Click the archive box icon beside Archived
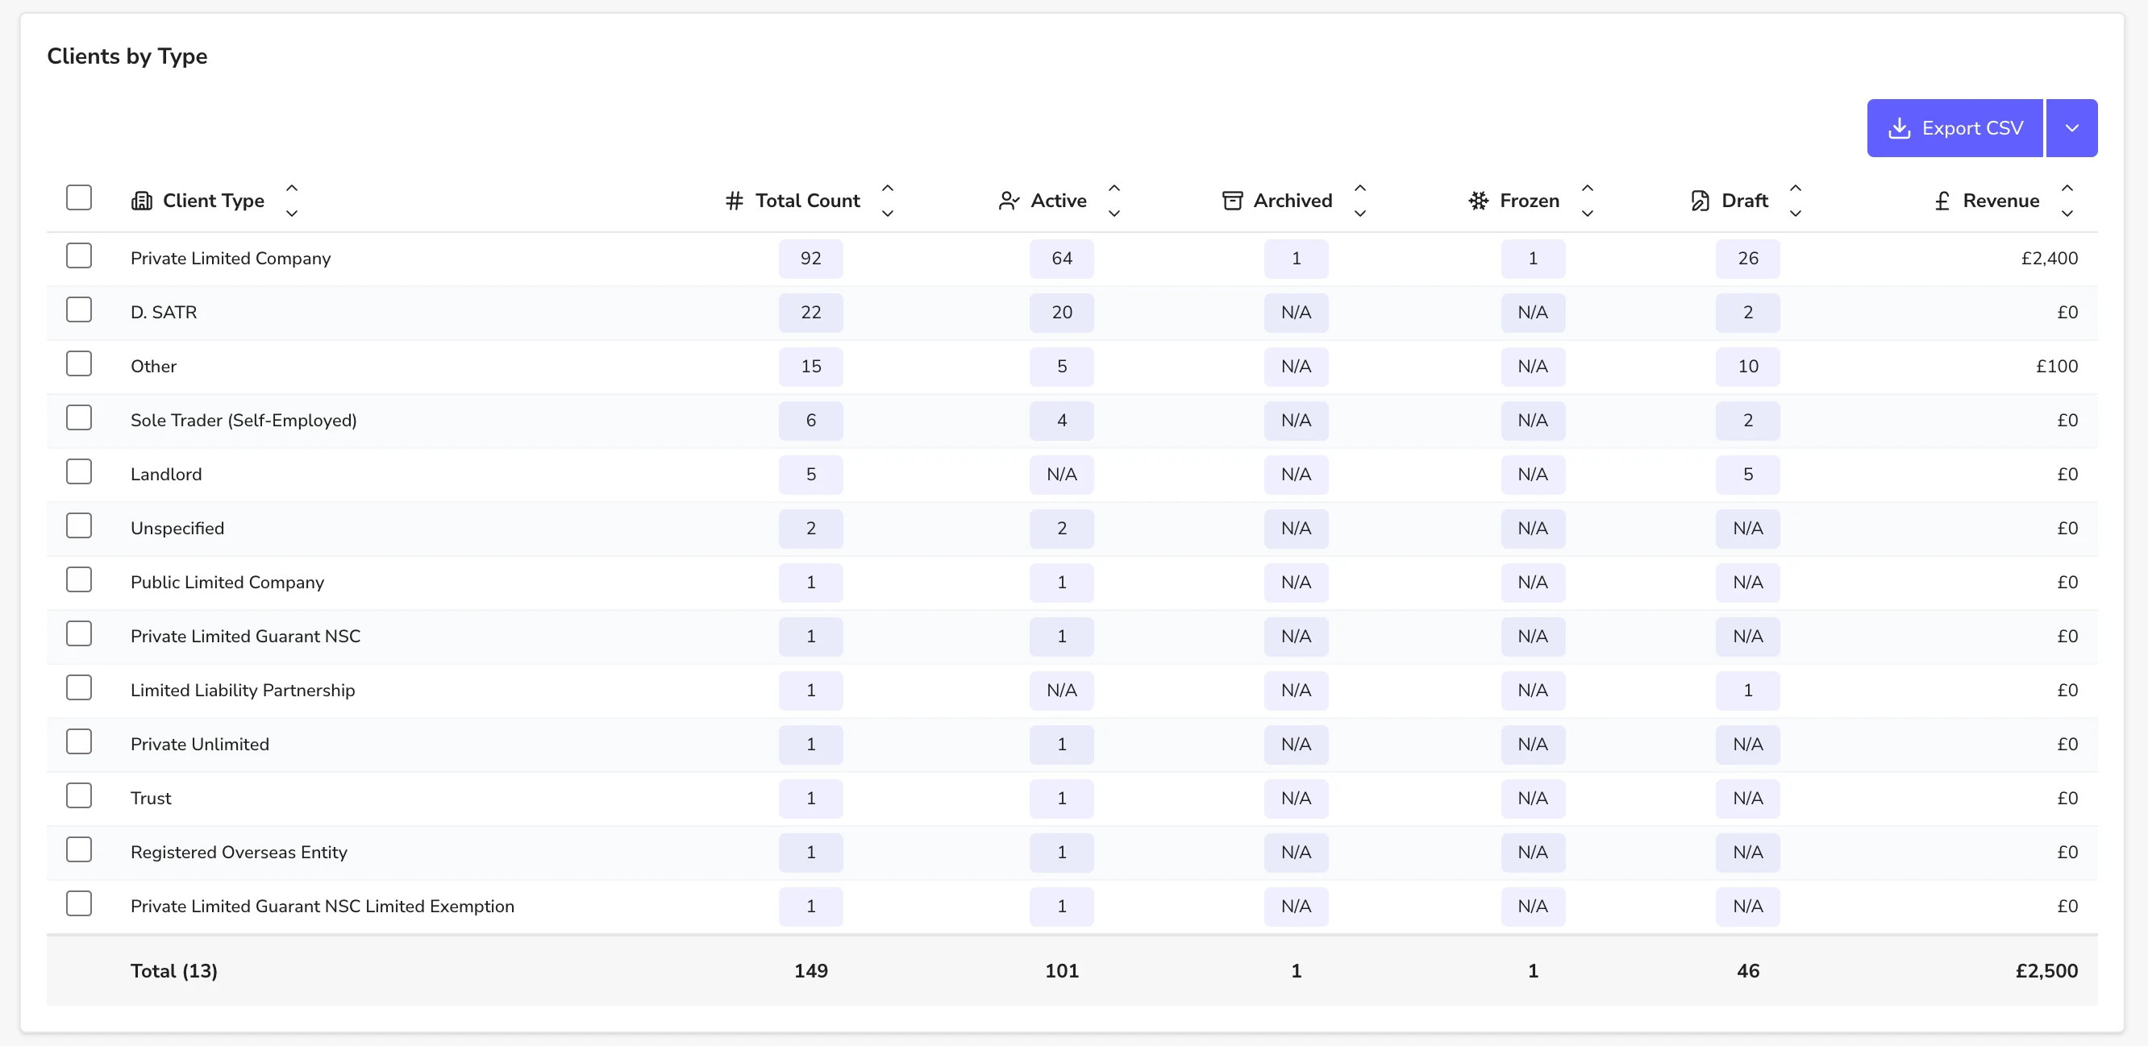 pyautogui.click(x=1232, y=201)
